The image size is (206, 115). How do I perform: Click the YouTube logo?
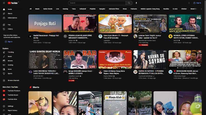click(13, 3)
